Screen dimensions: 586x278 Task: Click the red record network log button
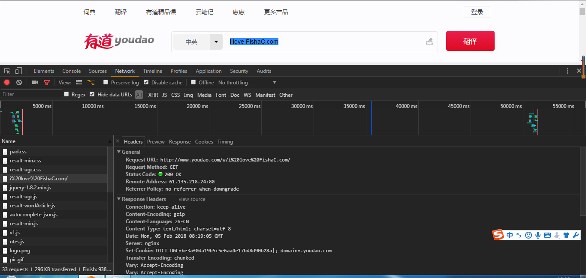pos(7,82)
